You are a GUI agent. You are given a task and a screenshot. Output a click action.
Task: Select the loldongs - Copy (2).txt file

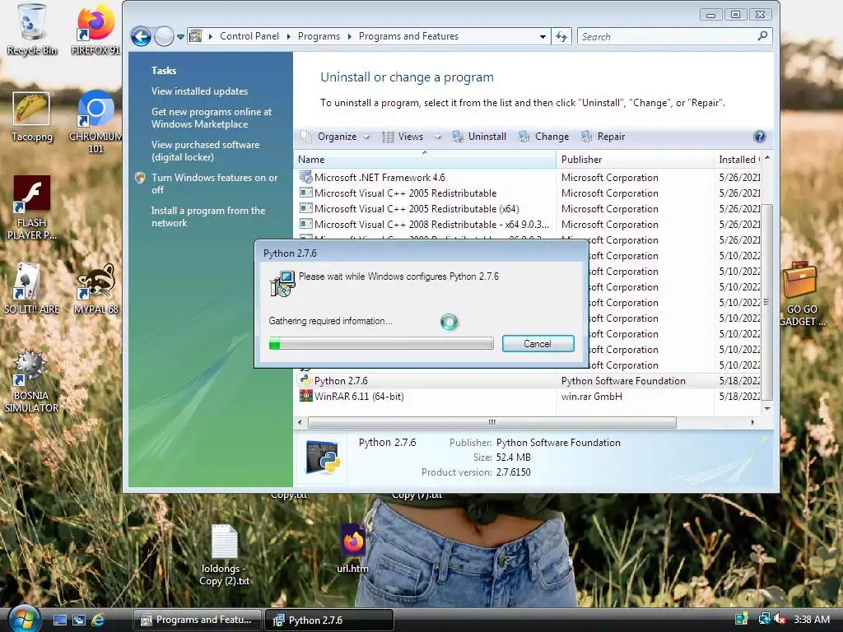pos(224,555)
